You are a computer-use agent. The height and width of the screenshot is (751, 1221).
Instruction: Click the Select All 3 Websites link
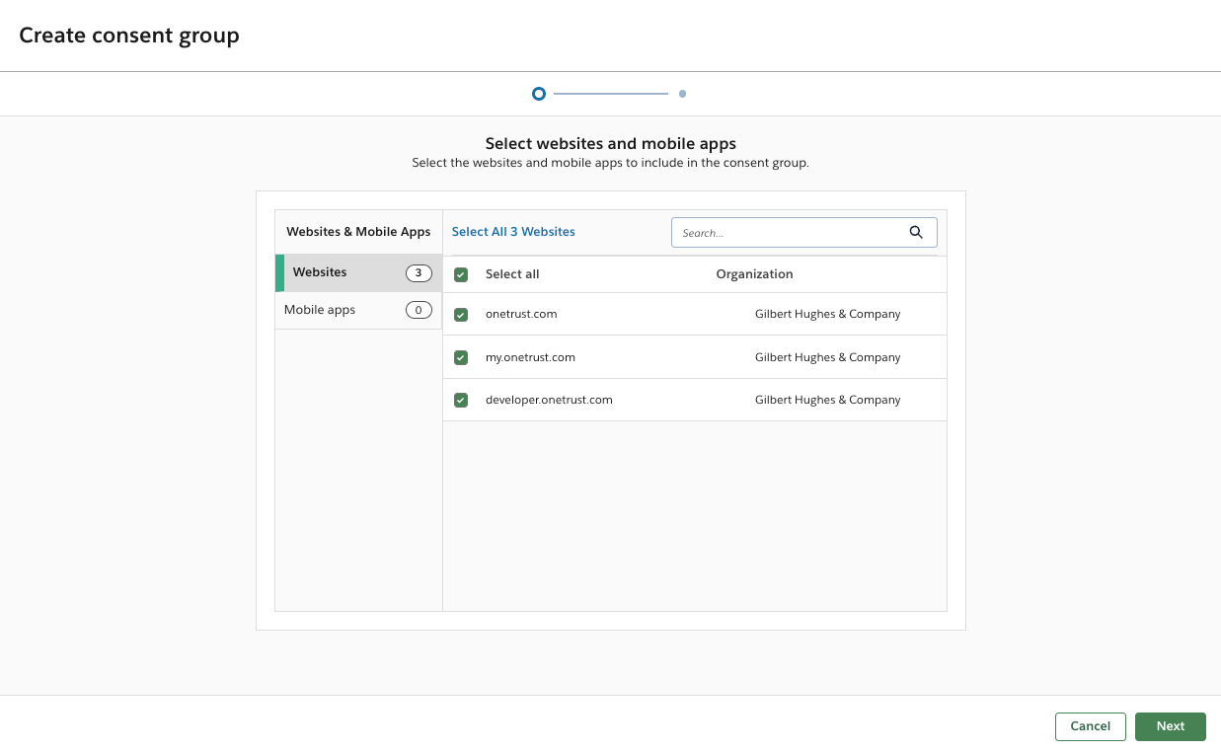tap(513, 232)
